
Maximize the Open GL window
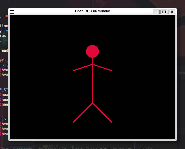[164, 12]
